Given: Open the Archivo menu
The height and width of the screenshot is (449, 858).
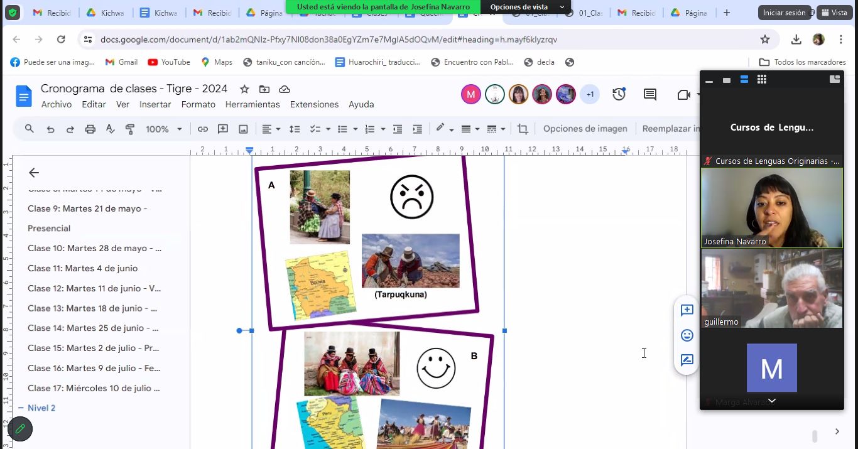Looking at the screenshot, I should tap(57, 104).
